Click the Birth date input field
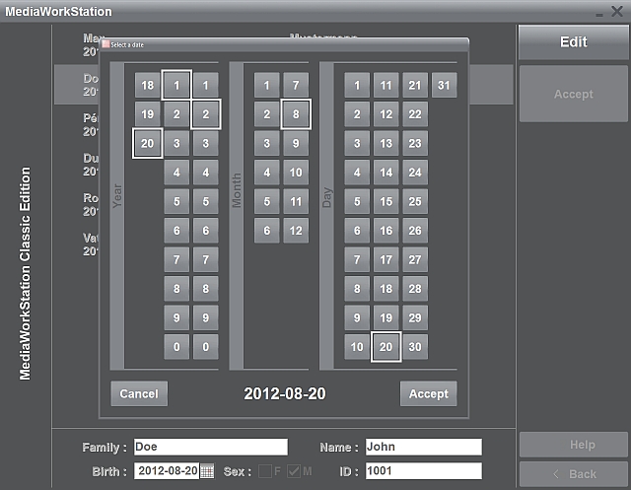 pyautogui.click(x=167, y=471)
